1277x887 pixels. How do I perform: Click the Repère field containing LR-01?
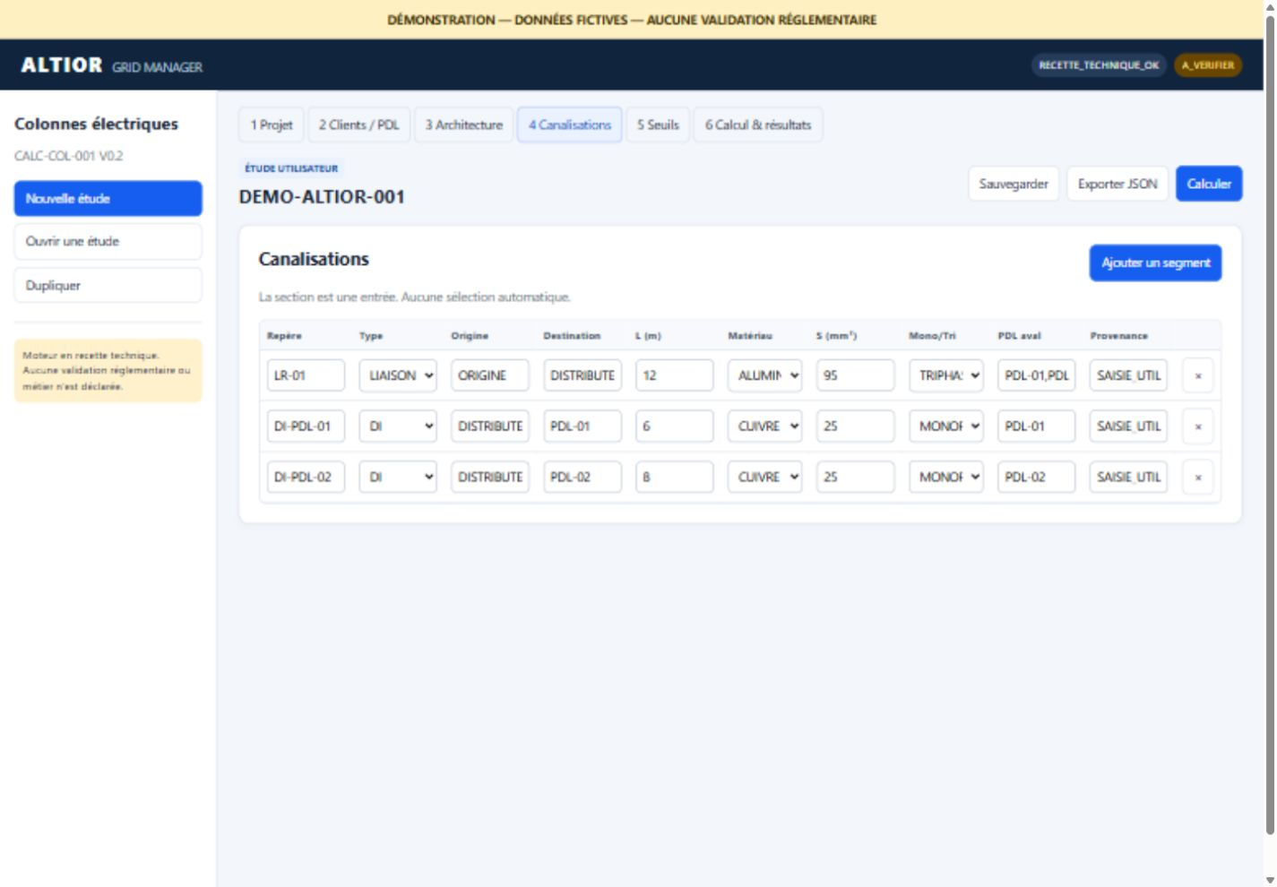point(306,375)
